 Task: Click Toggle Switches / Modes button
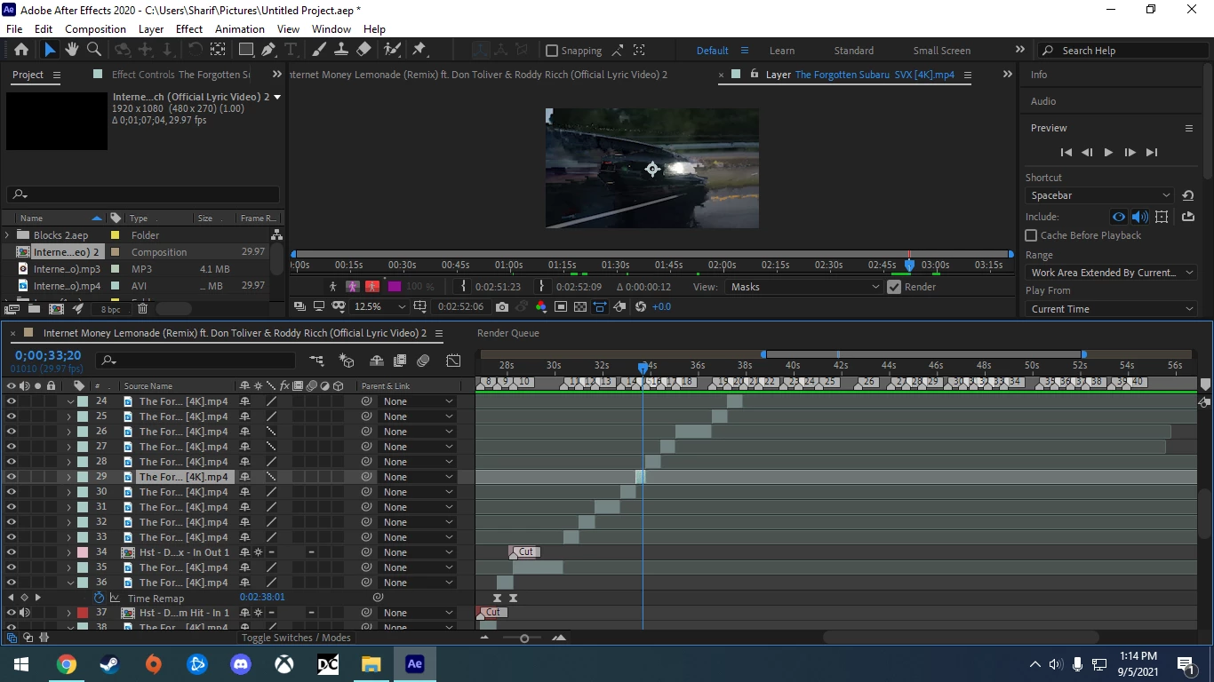pyautogui.click(x=296, y=638)
